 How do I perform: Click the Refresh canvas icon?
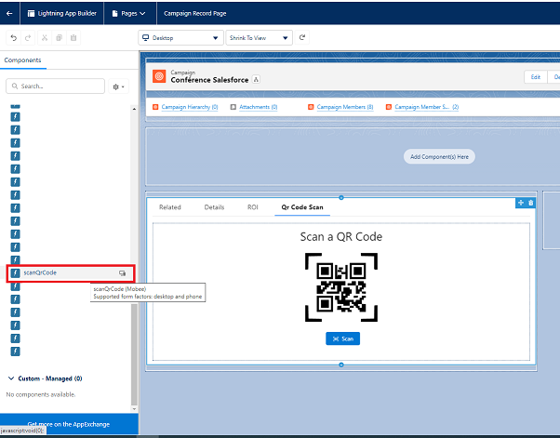pos(302,37)
